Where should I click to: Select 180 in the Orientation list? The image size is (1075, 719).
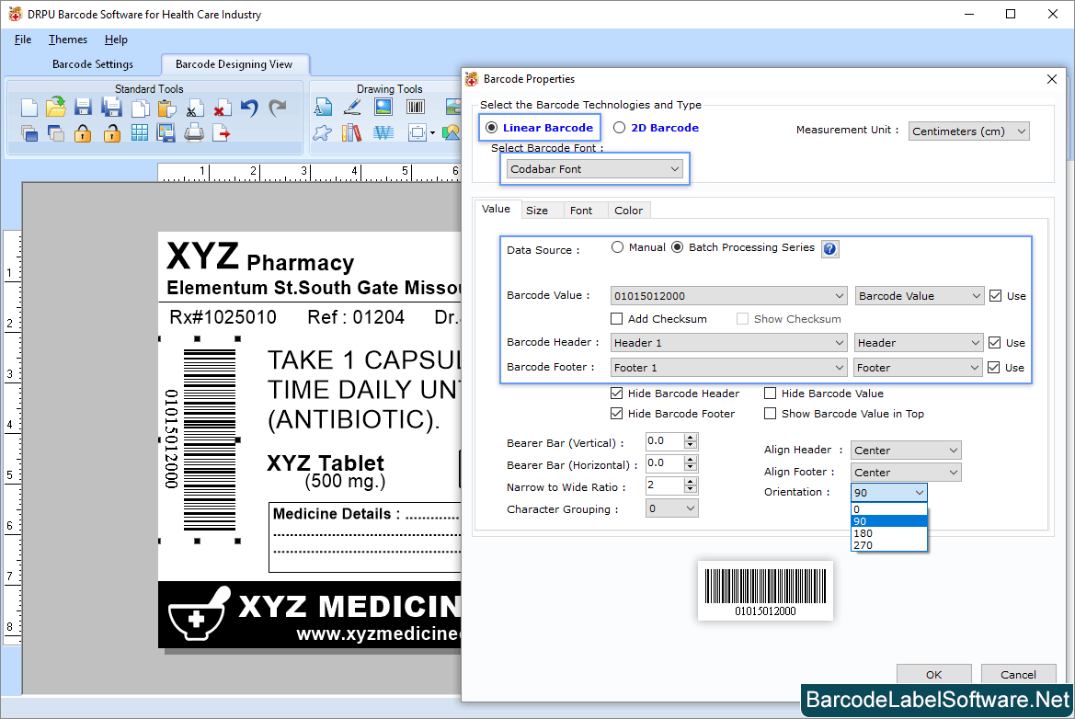point(888,533)
